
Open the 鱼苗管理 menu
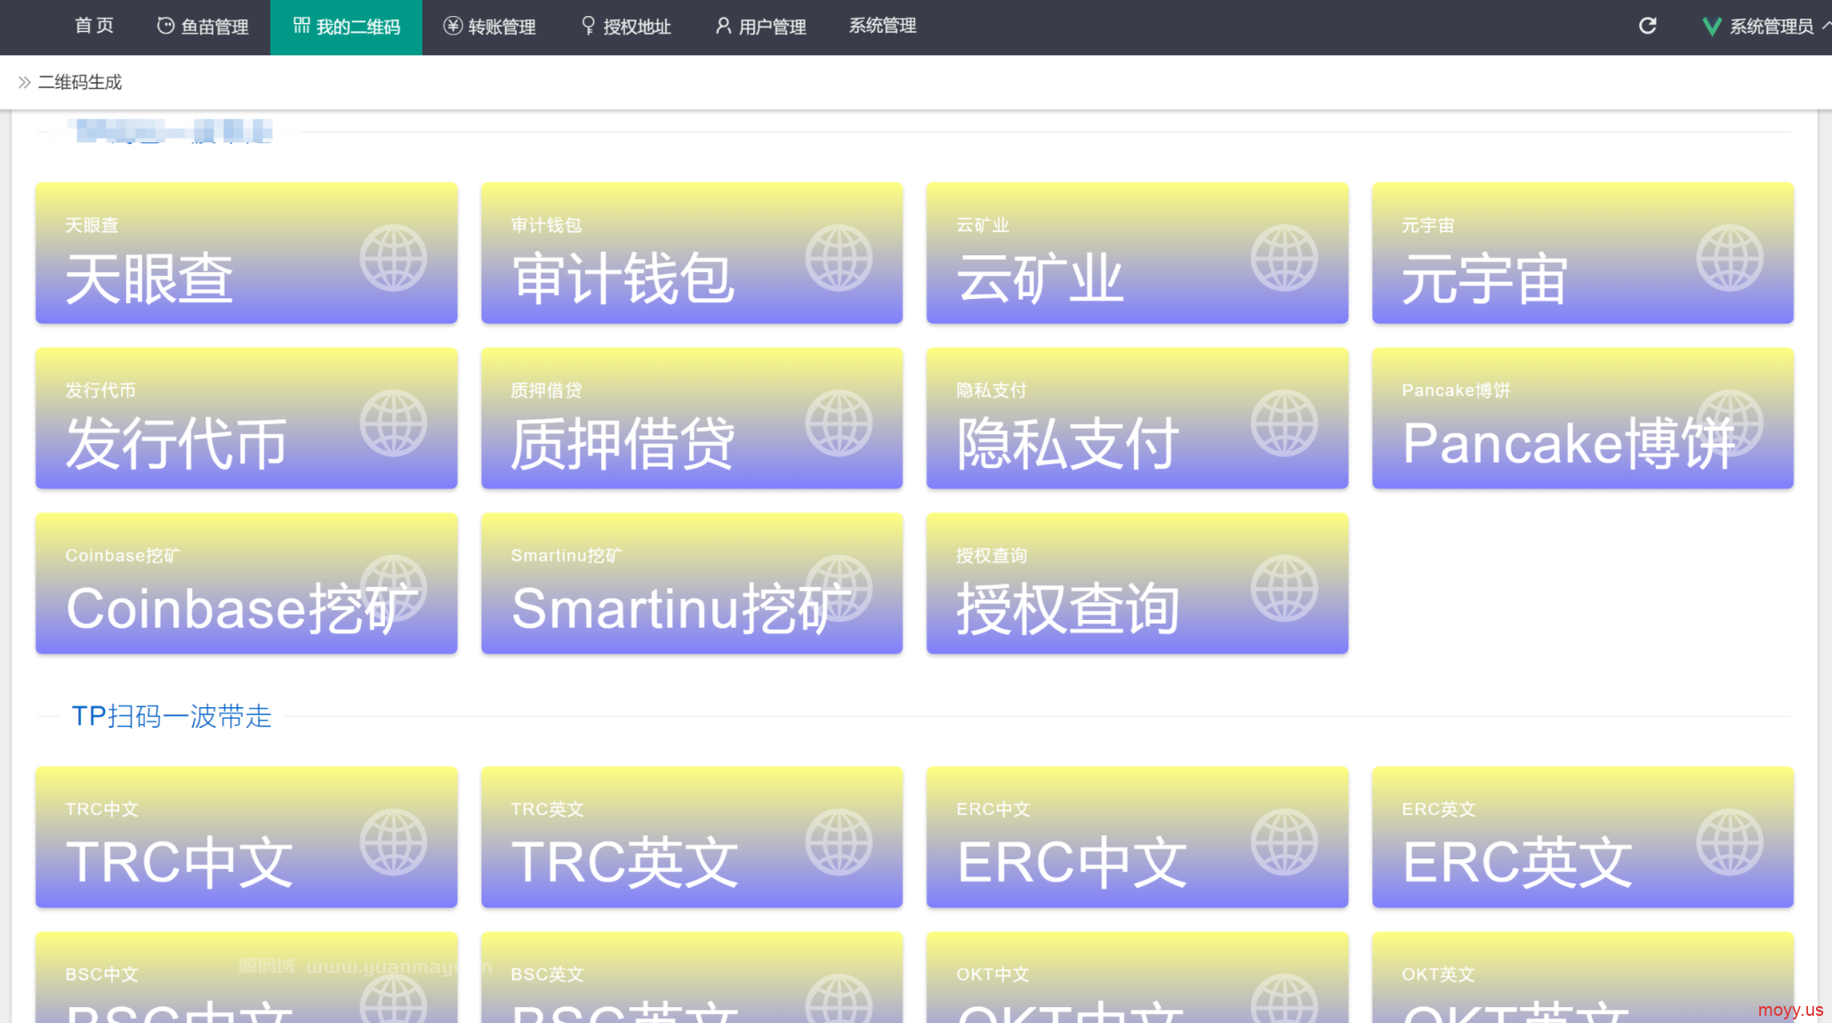click(202, 27)
